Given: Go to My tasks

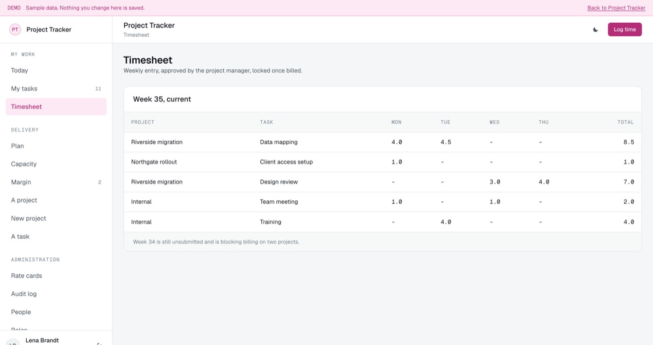Looking at the screenshot, I should (56, 89).
